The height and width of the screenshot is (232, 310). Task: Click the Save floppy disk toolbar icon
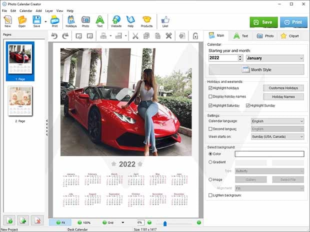37,21
